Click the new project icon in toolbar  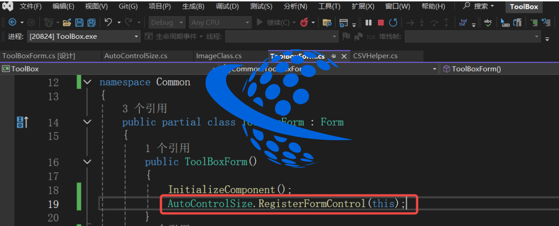[x=49, y=22]
